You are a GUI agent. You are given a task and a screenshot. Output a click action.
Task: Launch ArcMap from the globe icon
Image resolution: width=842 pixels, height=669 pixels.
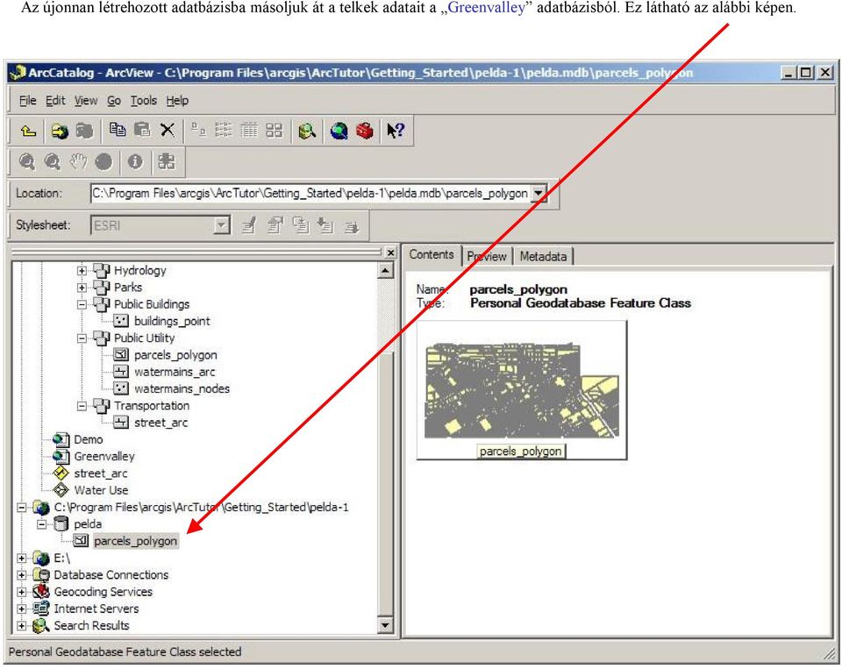tap(339, 131)
